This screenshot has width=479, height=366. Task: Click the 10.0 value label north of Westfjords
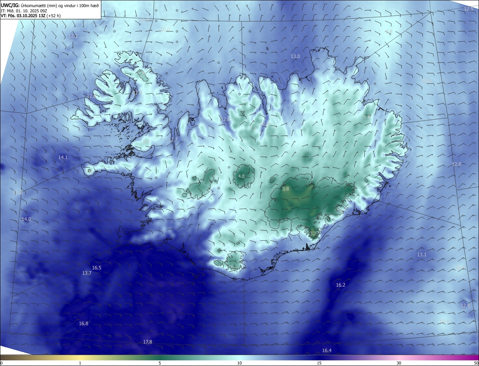click(x=165, y=30)
